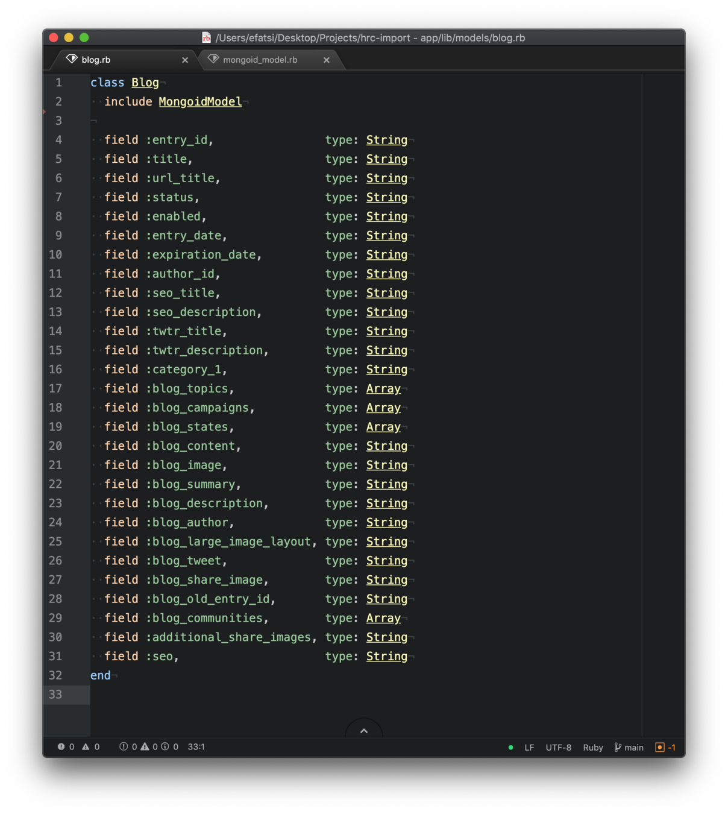Click line number 17 in the gutter
Viewport: 728px width, 814px height.
tap(55, 389)
